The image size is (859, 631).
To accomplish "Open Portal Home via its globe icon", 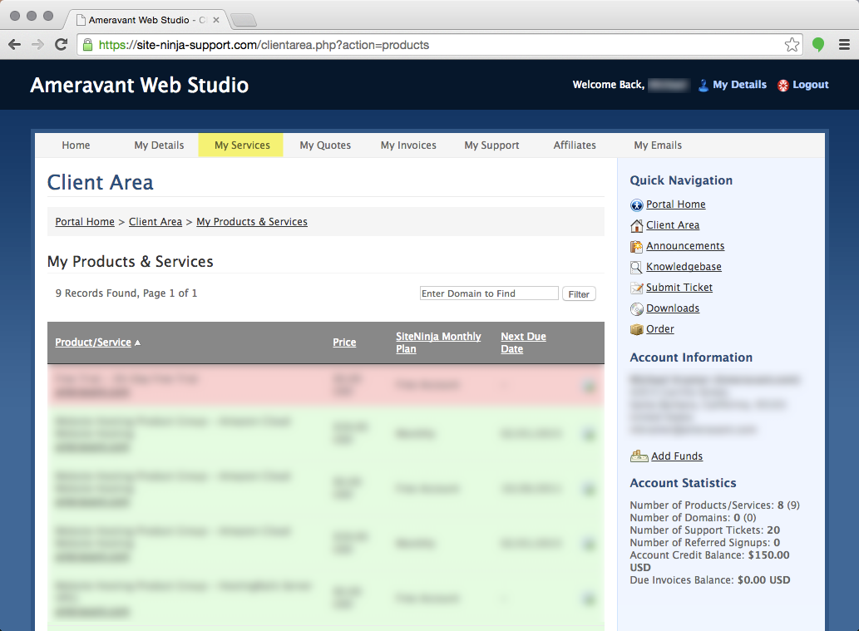I will pos(637,204).
